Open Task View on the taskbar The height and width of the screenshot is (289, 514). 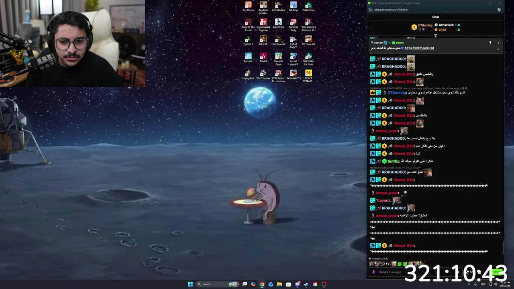click(x=245, y=284)
